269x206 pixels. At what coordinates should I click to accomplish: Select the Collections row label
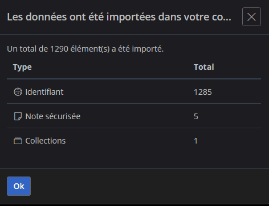[x=46, y=141]
